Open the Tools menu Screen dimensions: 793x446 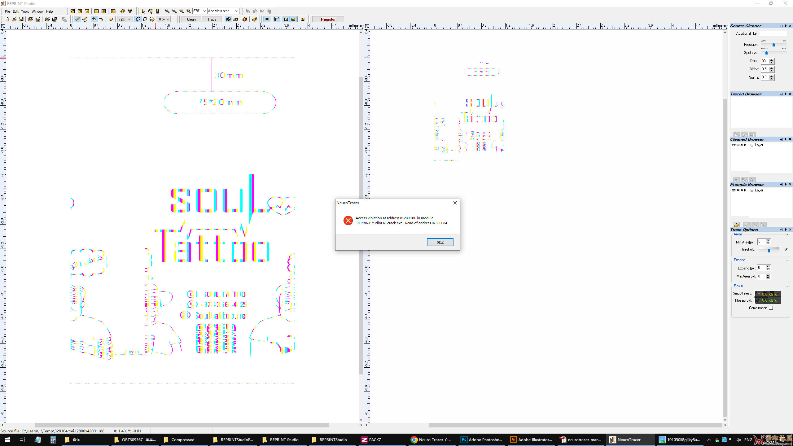(x=25, y=11)
